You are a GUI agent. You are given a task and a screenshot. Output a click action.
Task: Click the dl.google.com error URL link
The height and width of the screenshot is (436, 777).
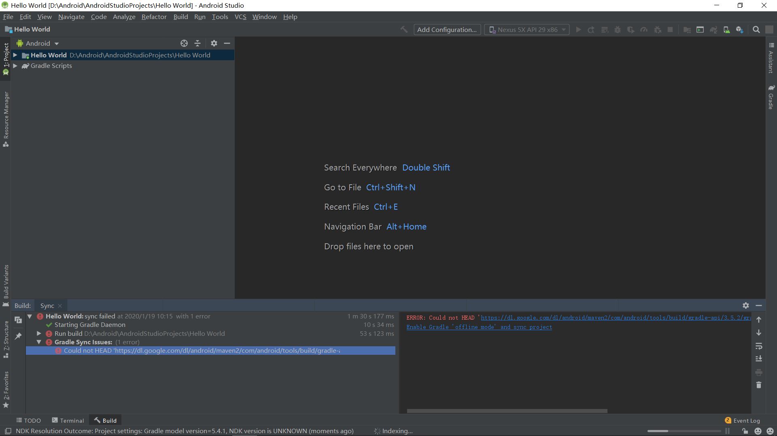click(616, 318)
